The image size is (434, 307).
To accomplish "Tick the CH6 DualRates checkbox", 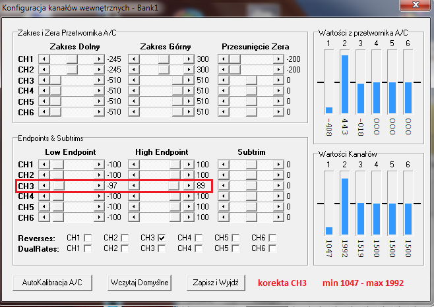I will pos(272,248).
